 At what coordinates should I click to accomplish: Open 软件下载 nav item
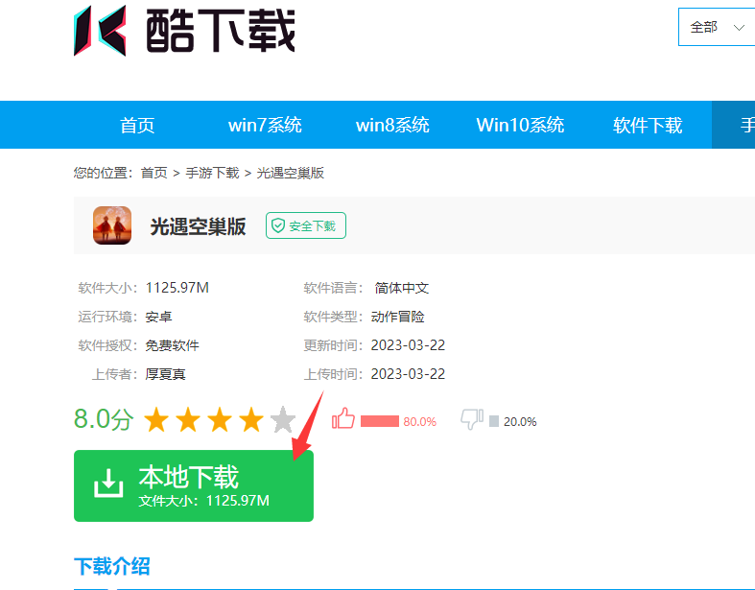click(x=648, y=126)
